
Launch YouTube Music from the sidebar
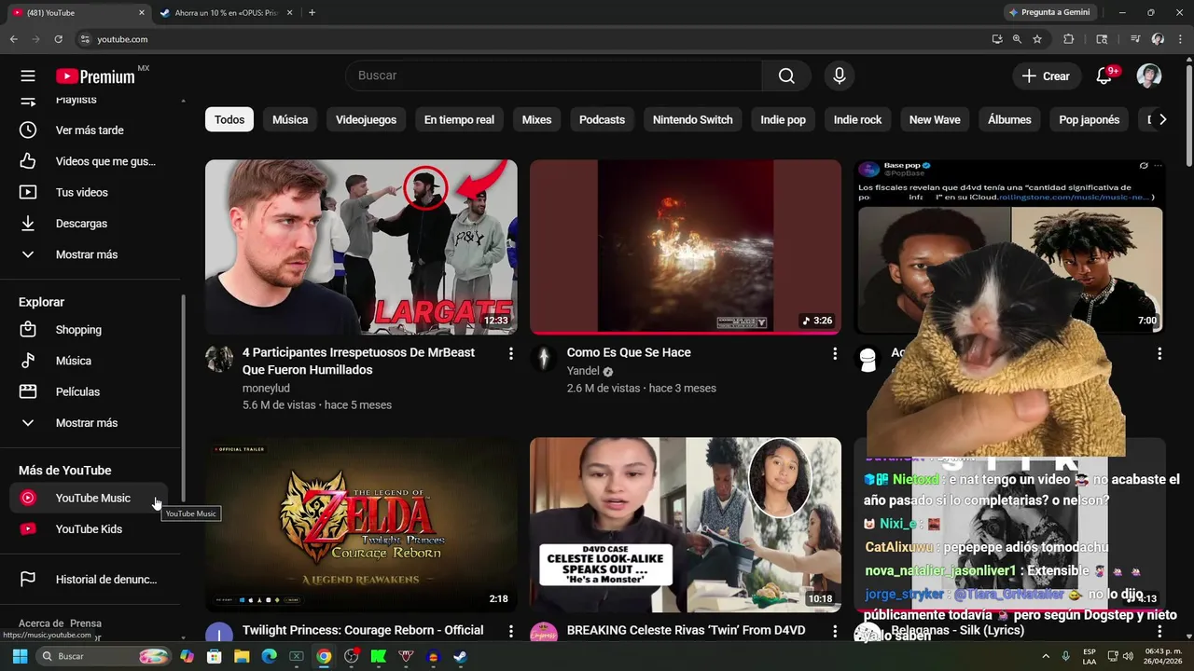click(x=90, y=498)
